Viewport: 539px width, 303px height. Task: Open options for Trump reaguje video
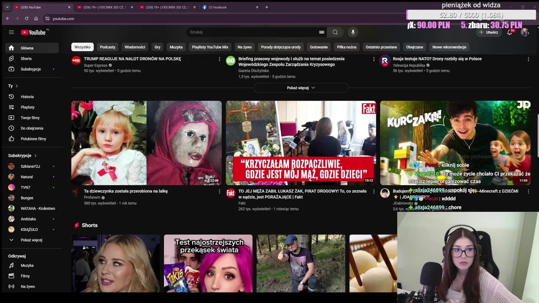219,59
